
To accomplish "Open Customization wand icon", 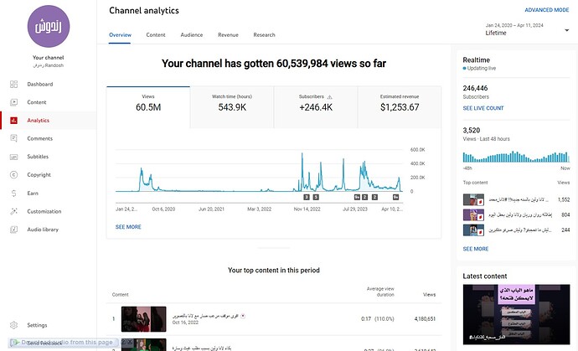I will tap(14, 212).
